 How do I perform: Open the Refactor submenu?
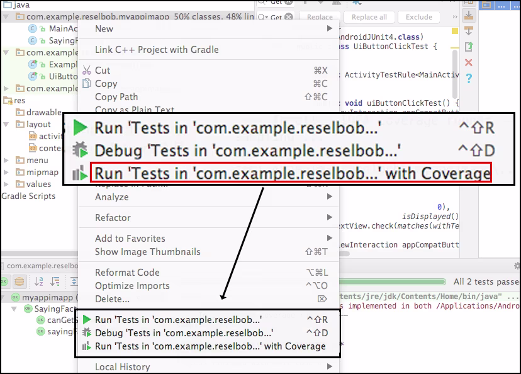click(x=209, y=218)
